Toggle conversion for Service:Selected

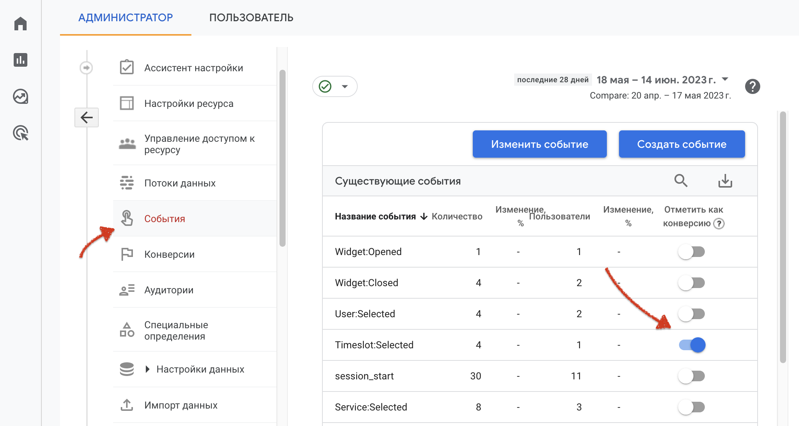(692, 407)
